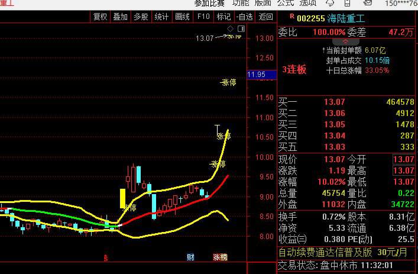Open the 功能 menu
Viewport: 418px width, 274px height.
pyautogui.click(x=241, y=4)
